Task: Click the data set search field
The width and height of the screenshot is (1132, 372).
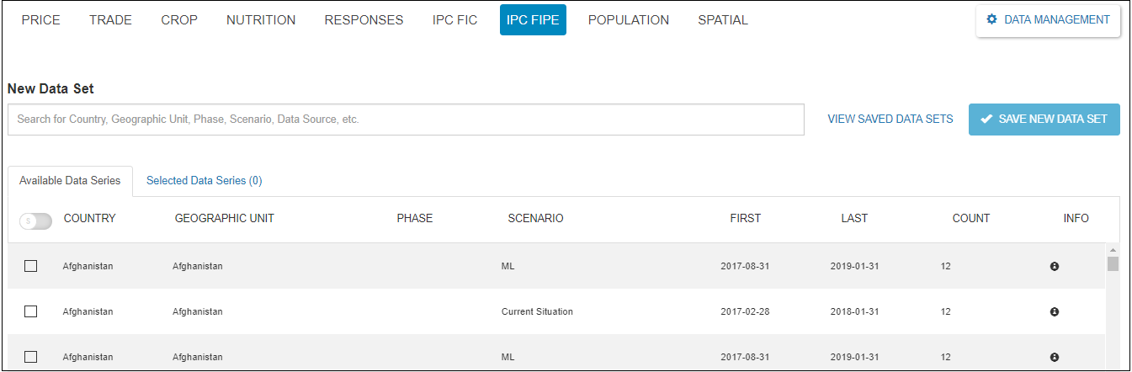Action: (406, 120)
